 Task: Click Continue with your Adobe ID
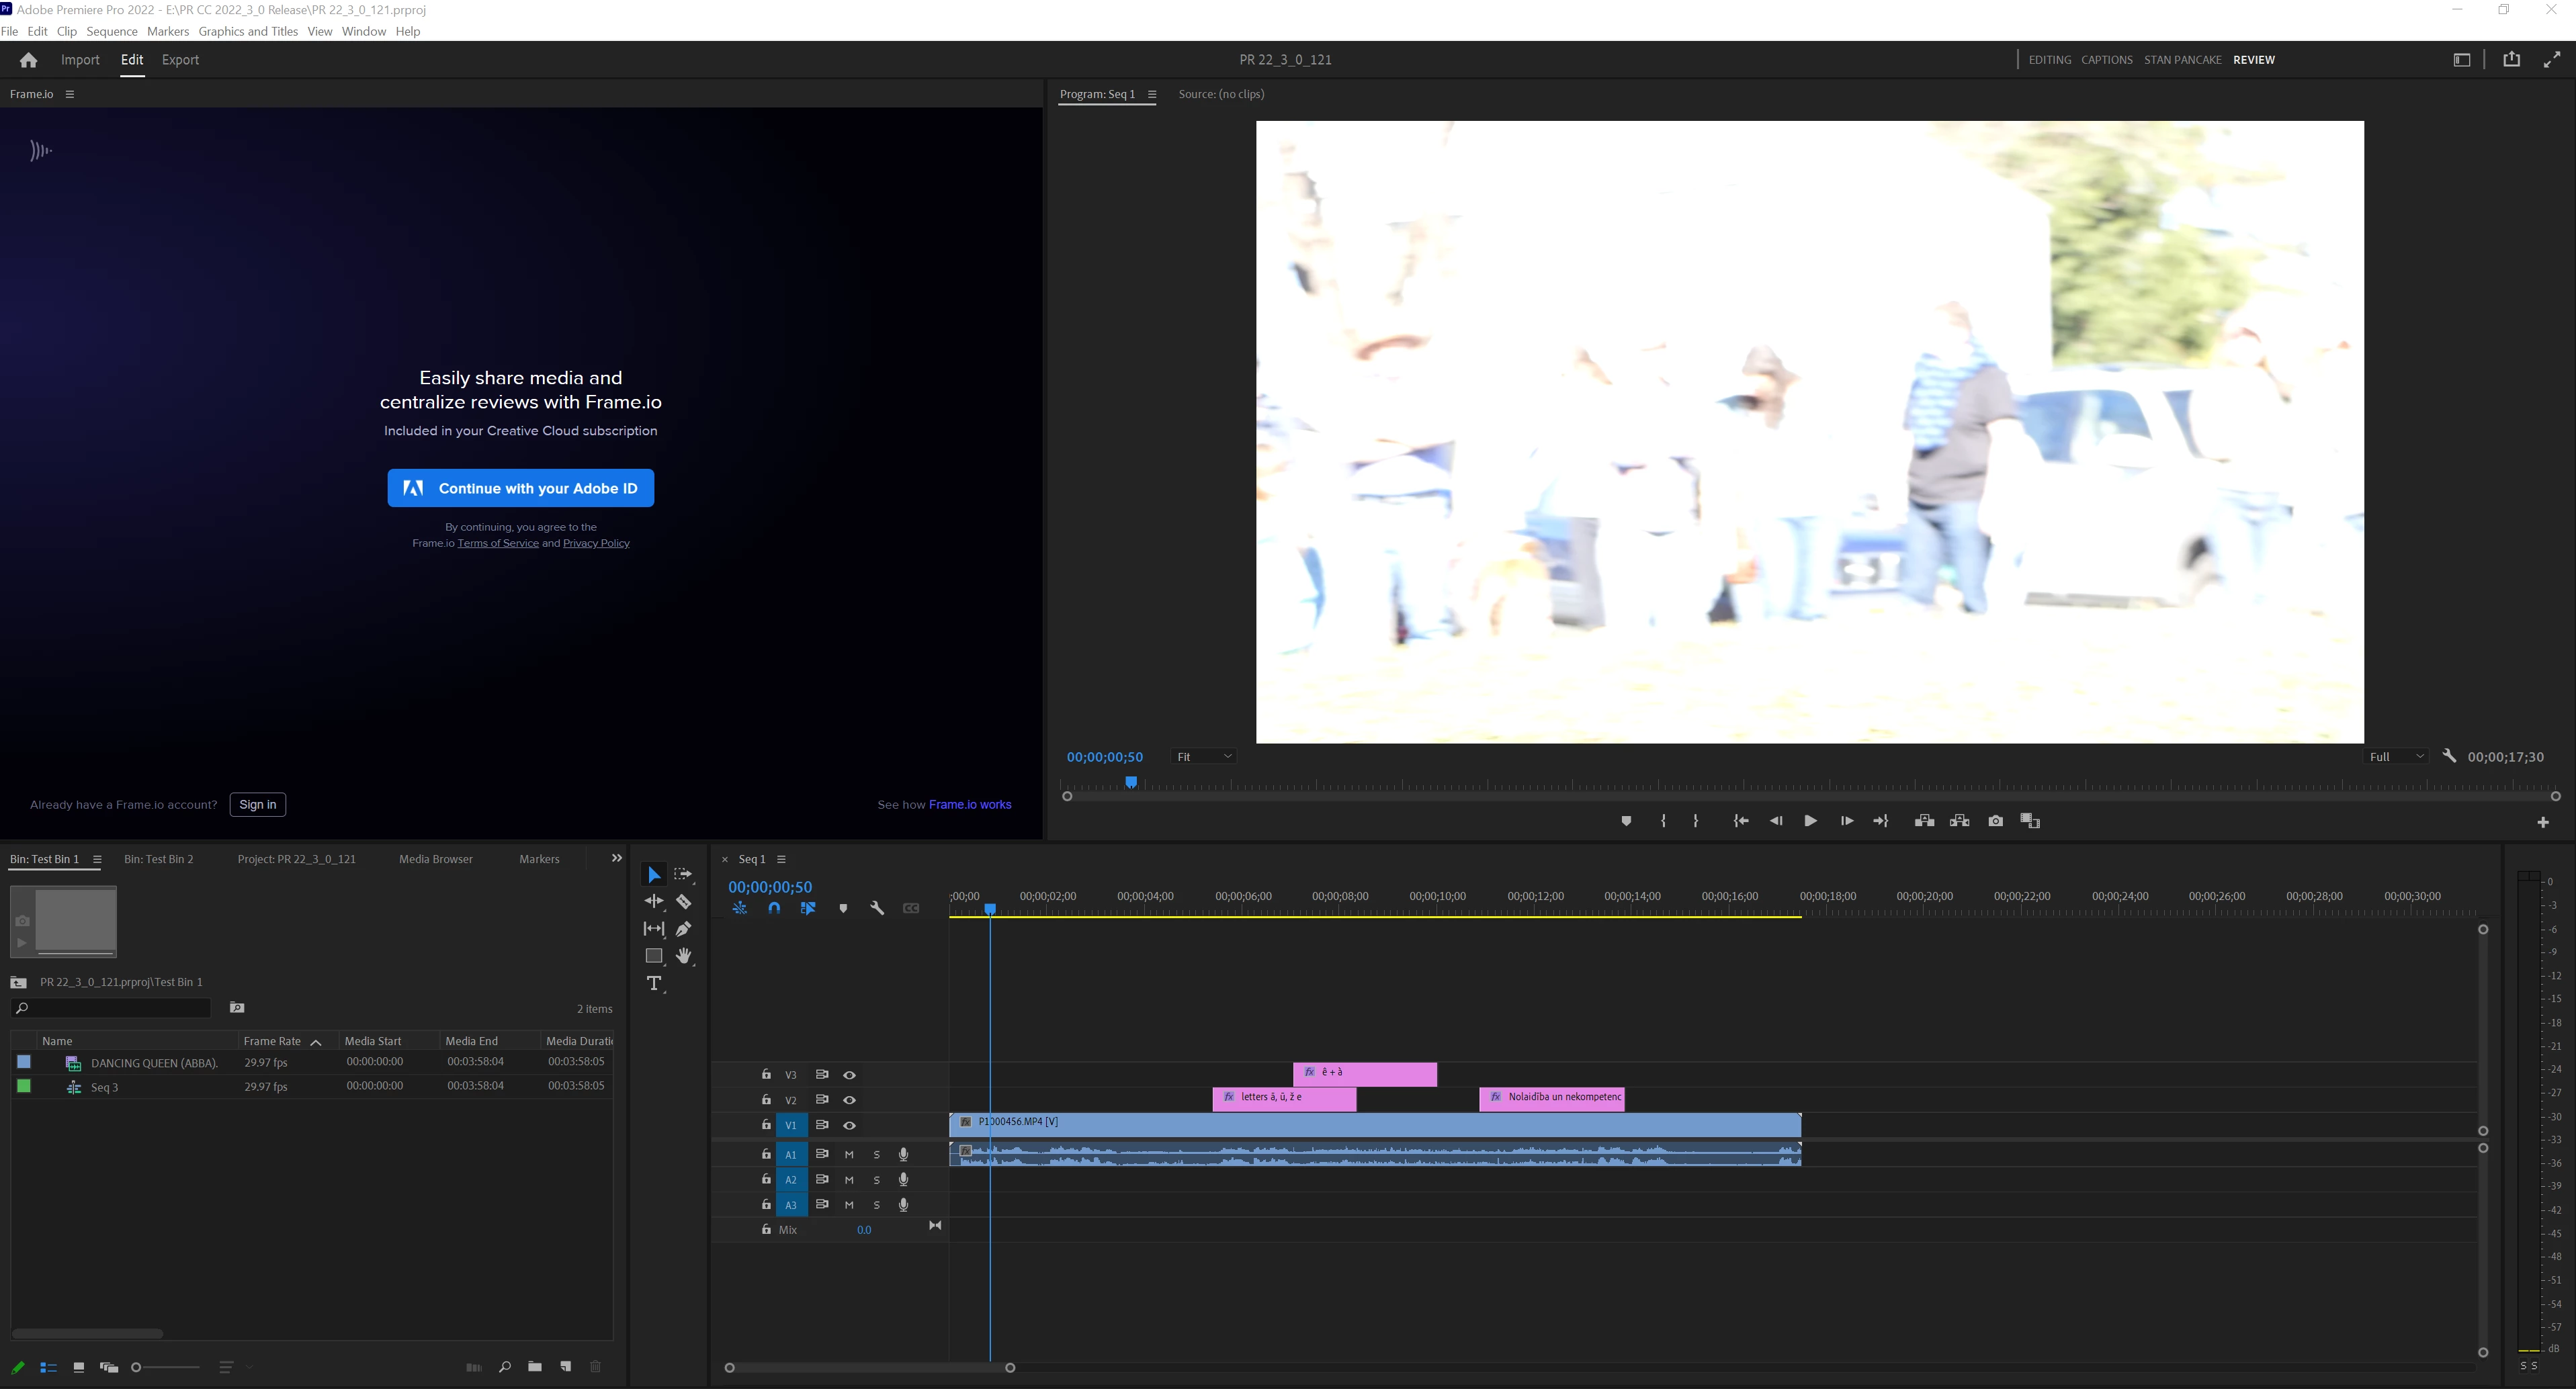tap(520, 488)
